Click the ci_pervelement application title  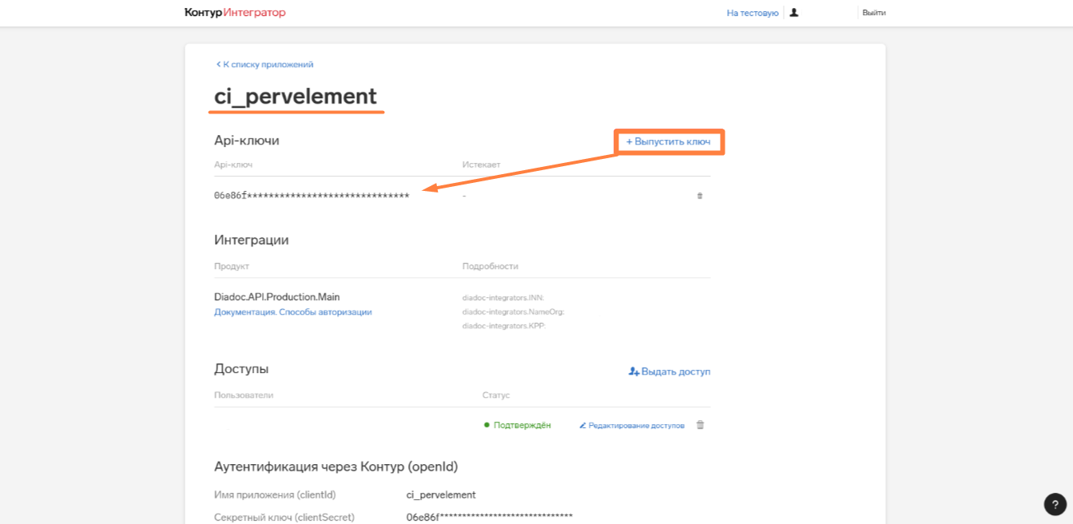click(296, 96)
